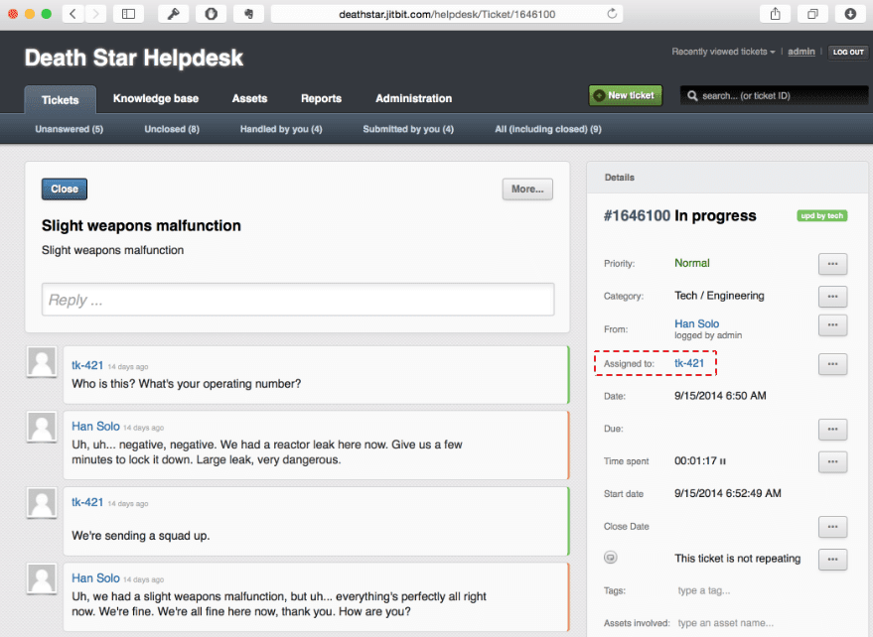Click into the Reply text field
873x637 pixels.
pyautogui.click(x=298, y=300)
